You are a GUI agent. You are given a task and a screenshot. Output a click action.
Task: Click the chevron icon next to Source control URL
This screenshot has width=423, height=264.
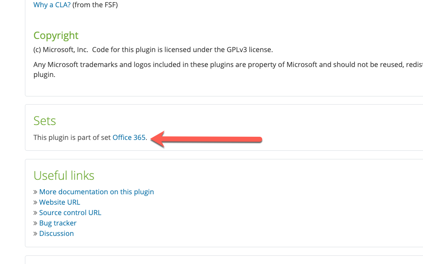pyautogui.click(x=35, y=212)
